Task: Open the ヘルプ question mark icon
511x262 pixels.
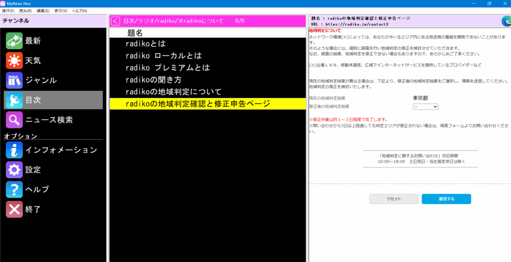Action: point(14,189)
